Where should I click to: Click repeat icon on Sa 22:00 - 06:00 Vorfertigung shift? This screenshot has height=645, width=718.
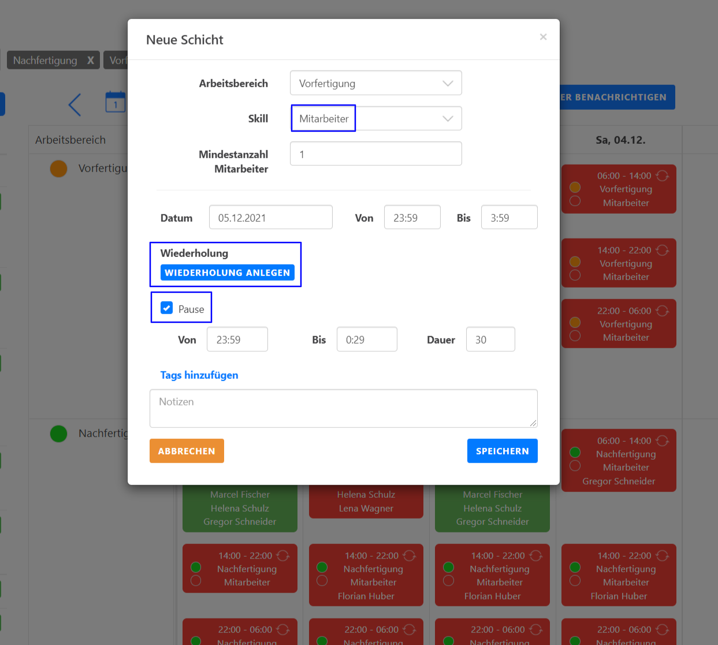point(662,311)
